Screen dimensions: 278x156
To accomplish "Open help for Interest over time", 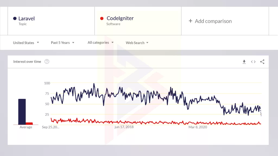I will [47, 61].
